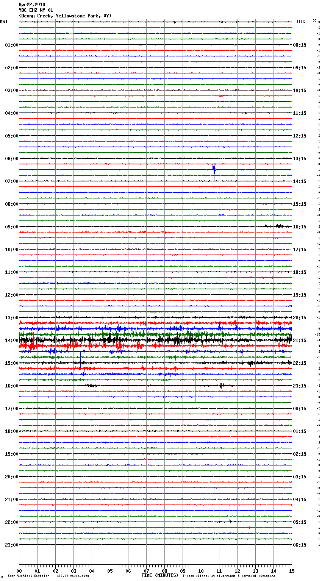
Task: Select the UTC timezone label
Action: [x=301, y=22]
